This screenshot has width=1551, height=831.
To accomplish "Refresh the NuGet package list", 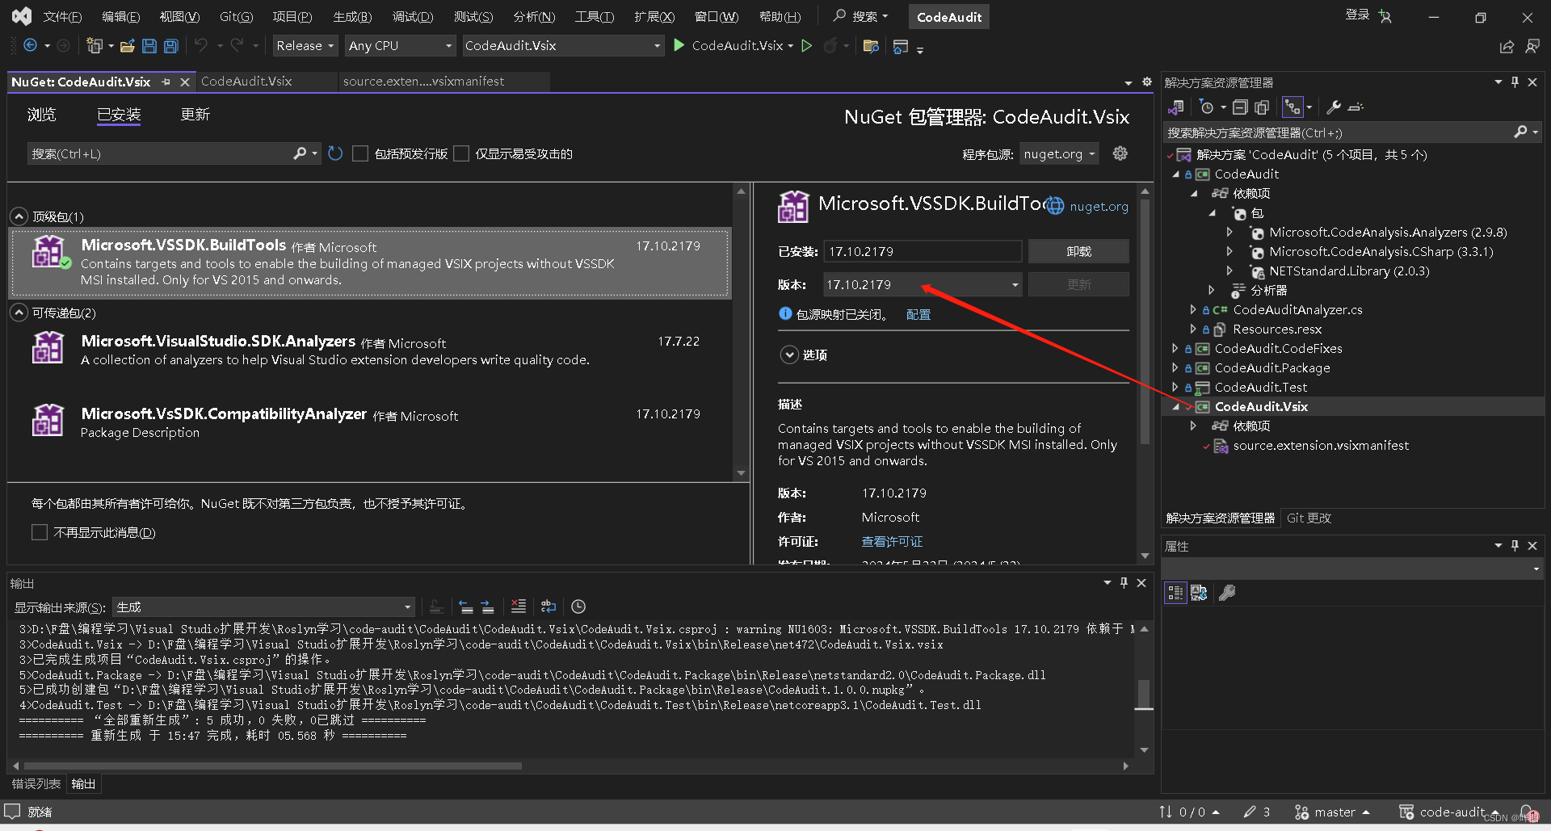I will 336,153.
